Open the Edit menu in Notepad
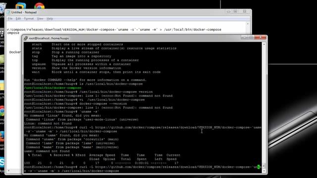Viewport: 317px width, 178px height. 18,19
